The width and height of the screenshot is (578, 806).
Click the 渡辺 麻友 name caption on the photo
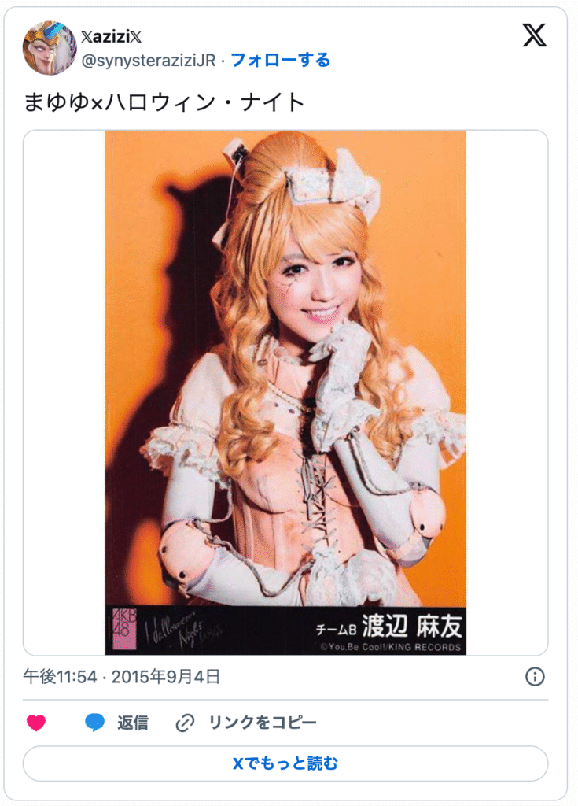tap(412, 626)
